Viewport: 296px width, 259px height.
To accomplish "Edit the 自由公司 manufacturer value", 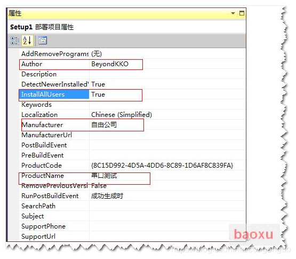I will (x=104, y=125).
